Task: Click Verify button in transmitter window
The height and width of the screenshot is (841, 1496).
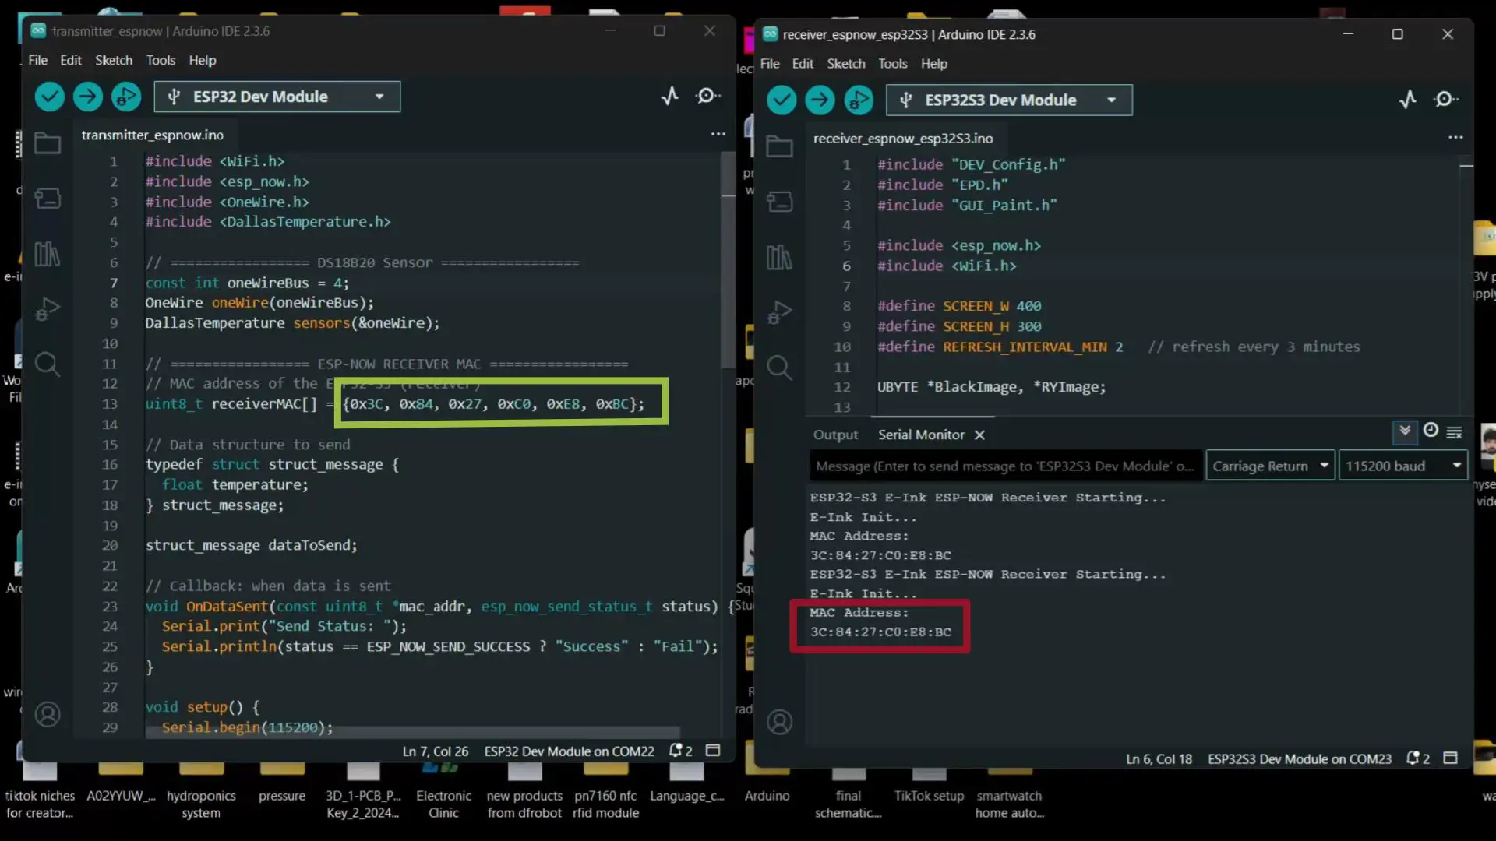Action: [49, 97]
